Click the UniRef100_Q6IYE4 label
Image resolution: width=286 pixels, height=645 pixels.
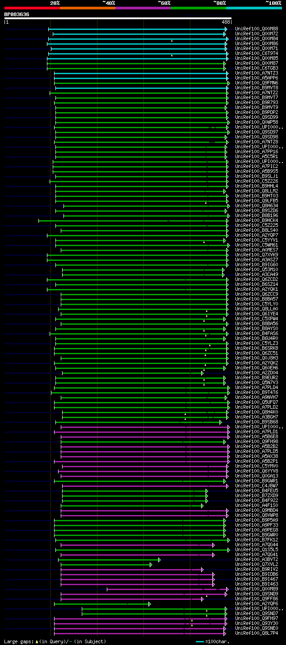click(257, 314)
